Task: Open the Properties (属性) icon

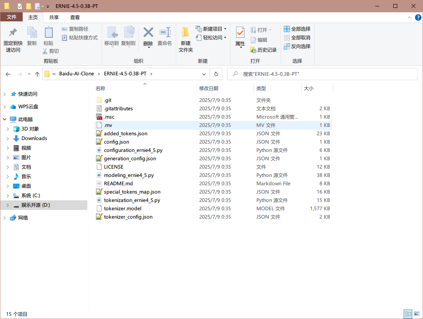Action: pos(240,33)
